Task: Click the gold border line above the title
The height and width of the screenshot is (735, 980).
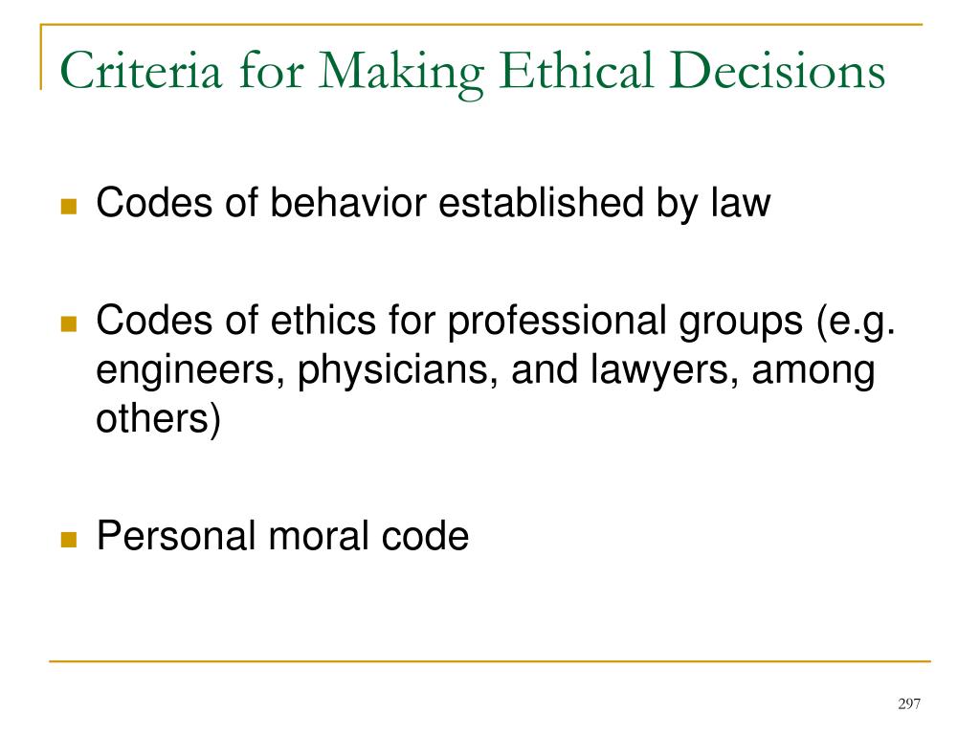Action: (x=481, y=25)
